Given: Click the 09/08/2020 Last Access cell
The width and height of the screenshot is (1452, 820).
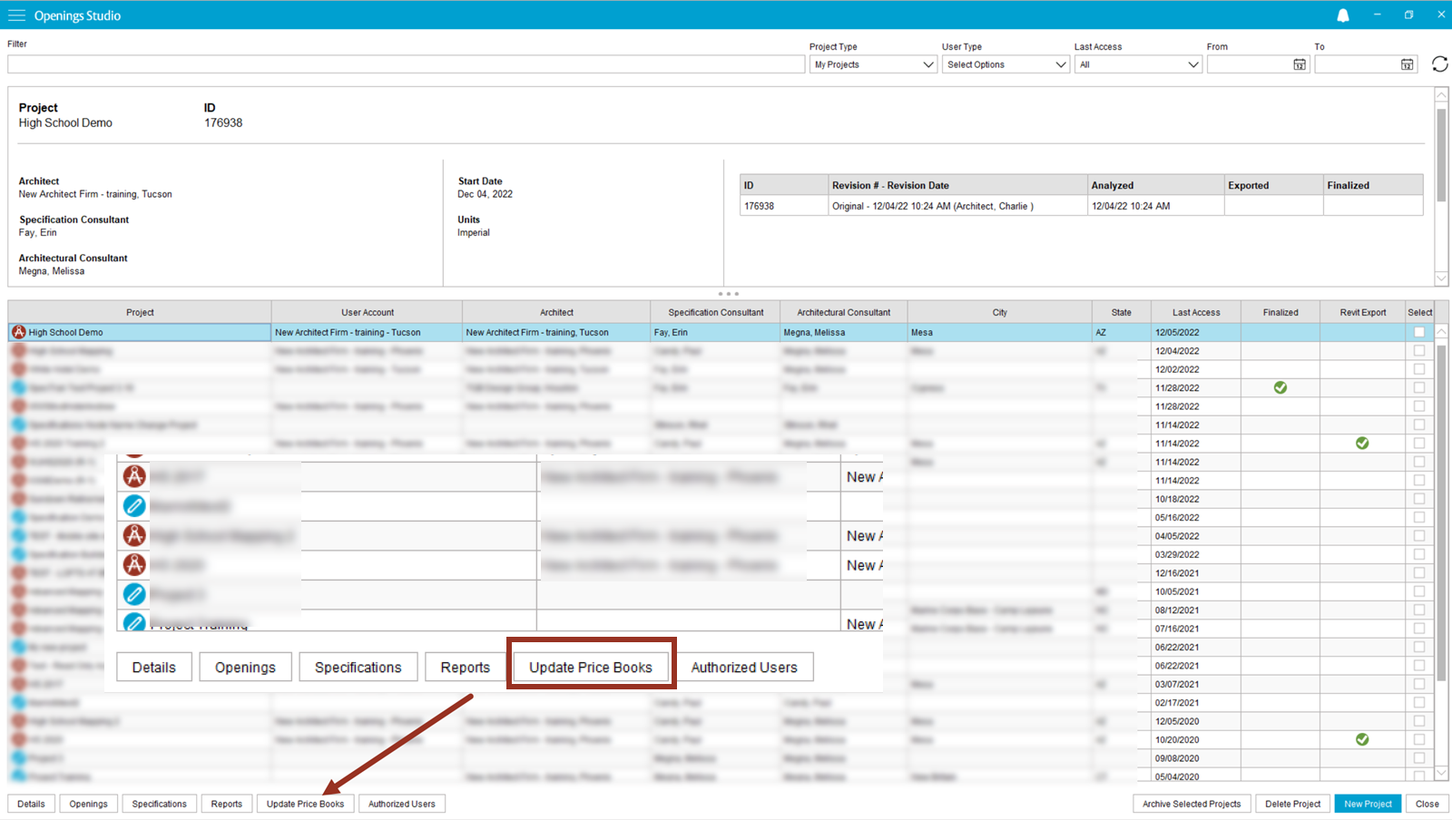Looking at the screenshot, I should [1195, 758].
